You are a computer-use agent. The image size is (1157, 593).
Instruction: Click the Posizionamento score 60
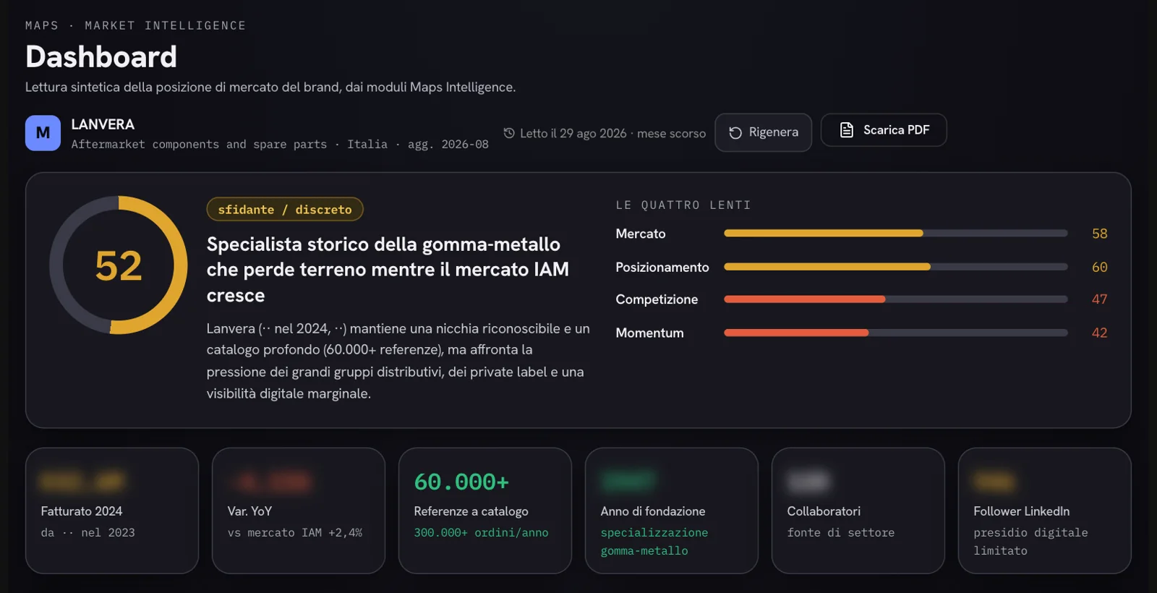pyautogui.click(x=1099, y=267)
